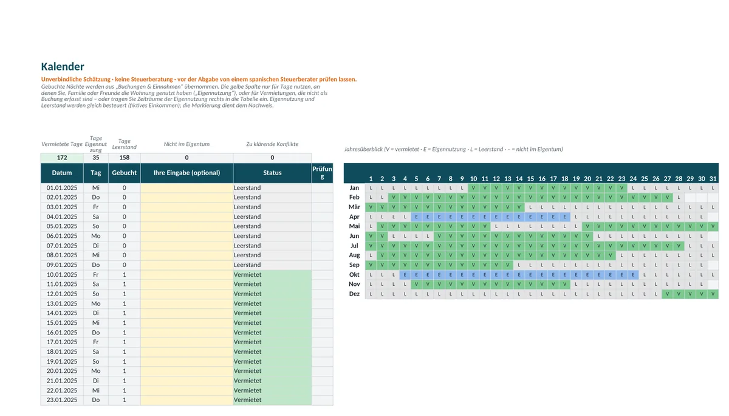Image resolution: width=729 pixels, height=416 pixels.
Task: Select the Vermietet status for 10.01.2025
Action: coord(272,274)
